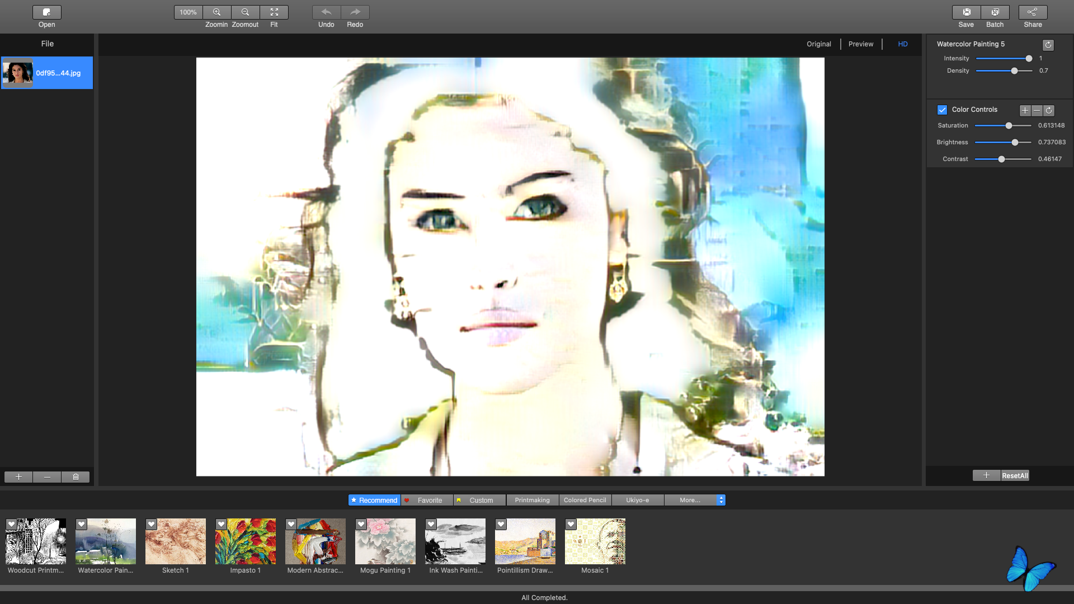
Task: Click the Zoomout magnifier icon
Action: point(245,12)
